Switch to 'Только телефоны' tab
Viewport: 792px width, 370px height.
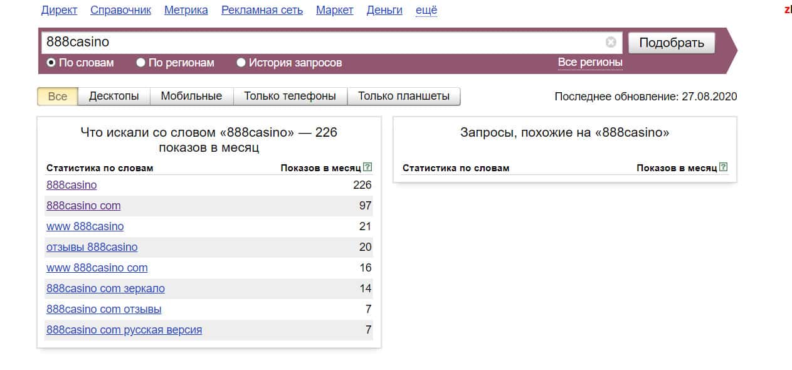click(290, 97)
